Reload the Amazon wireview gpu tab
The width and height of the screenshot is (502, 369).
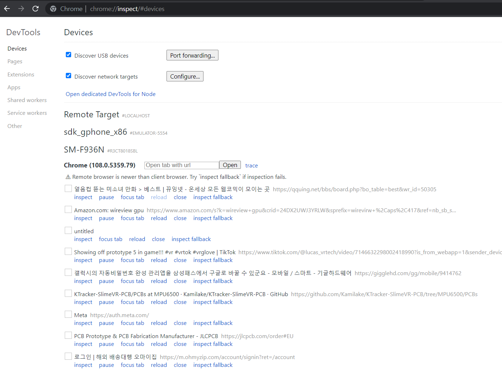(159, 218)
